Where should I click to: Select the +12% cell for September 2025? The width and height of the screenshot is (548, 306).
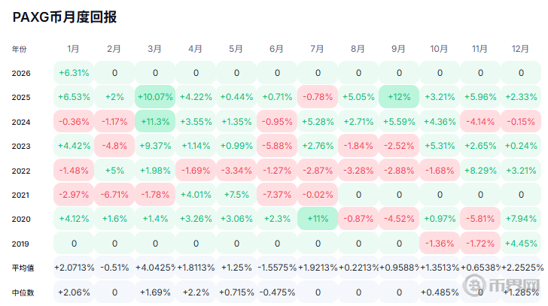pyautogui.click(x=399, y=97)
